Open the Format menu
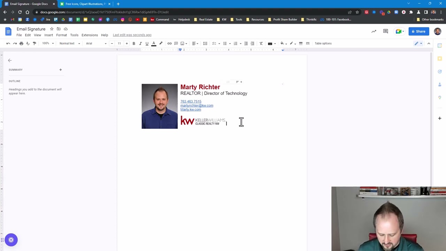 click(61, 35)
